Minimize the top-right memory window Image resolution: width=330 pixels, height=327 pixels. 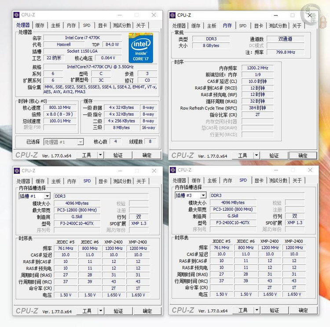point(276,15)
